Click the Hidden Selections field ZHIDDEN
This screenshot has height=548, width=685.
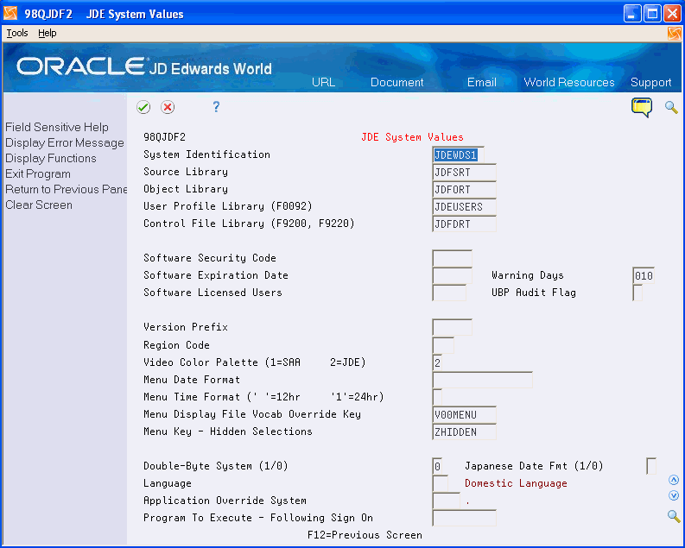pyautogui.click(x=465, y=432)
